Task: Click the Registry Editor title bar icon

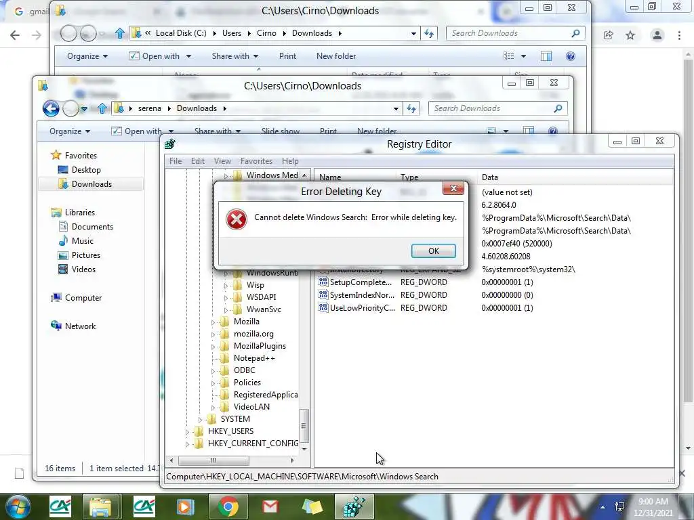Action: [170, 144]
